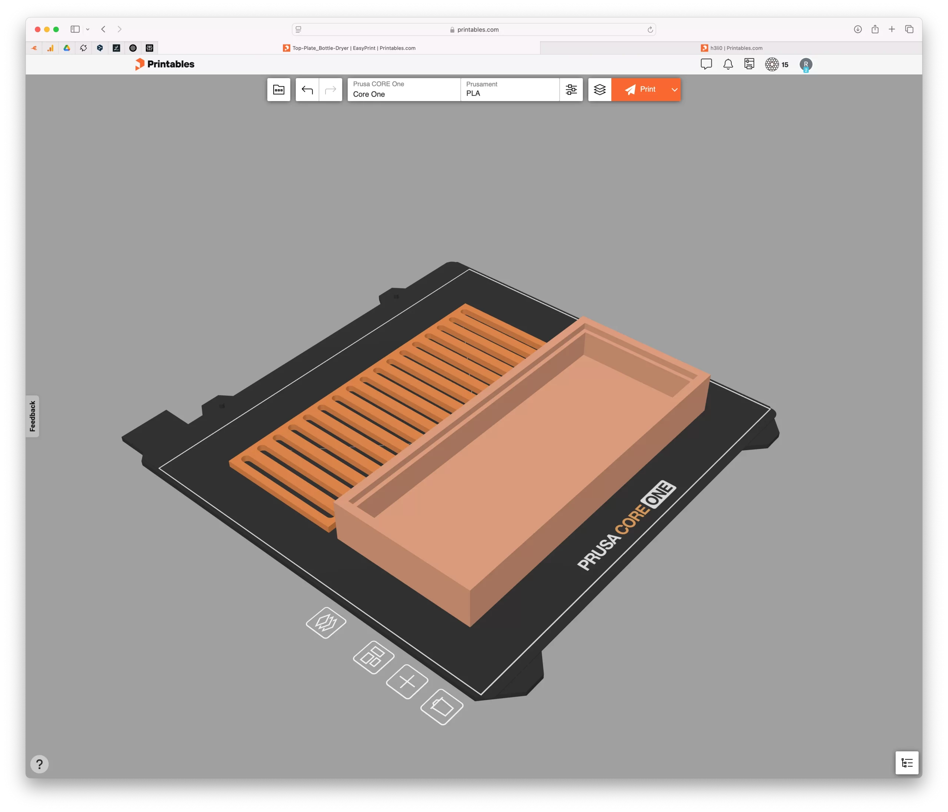The height and width of the screenshot is (812, 948).
Task: Open the project files folder icon
Action: 278,90
